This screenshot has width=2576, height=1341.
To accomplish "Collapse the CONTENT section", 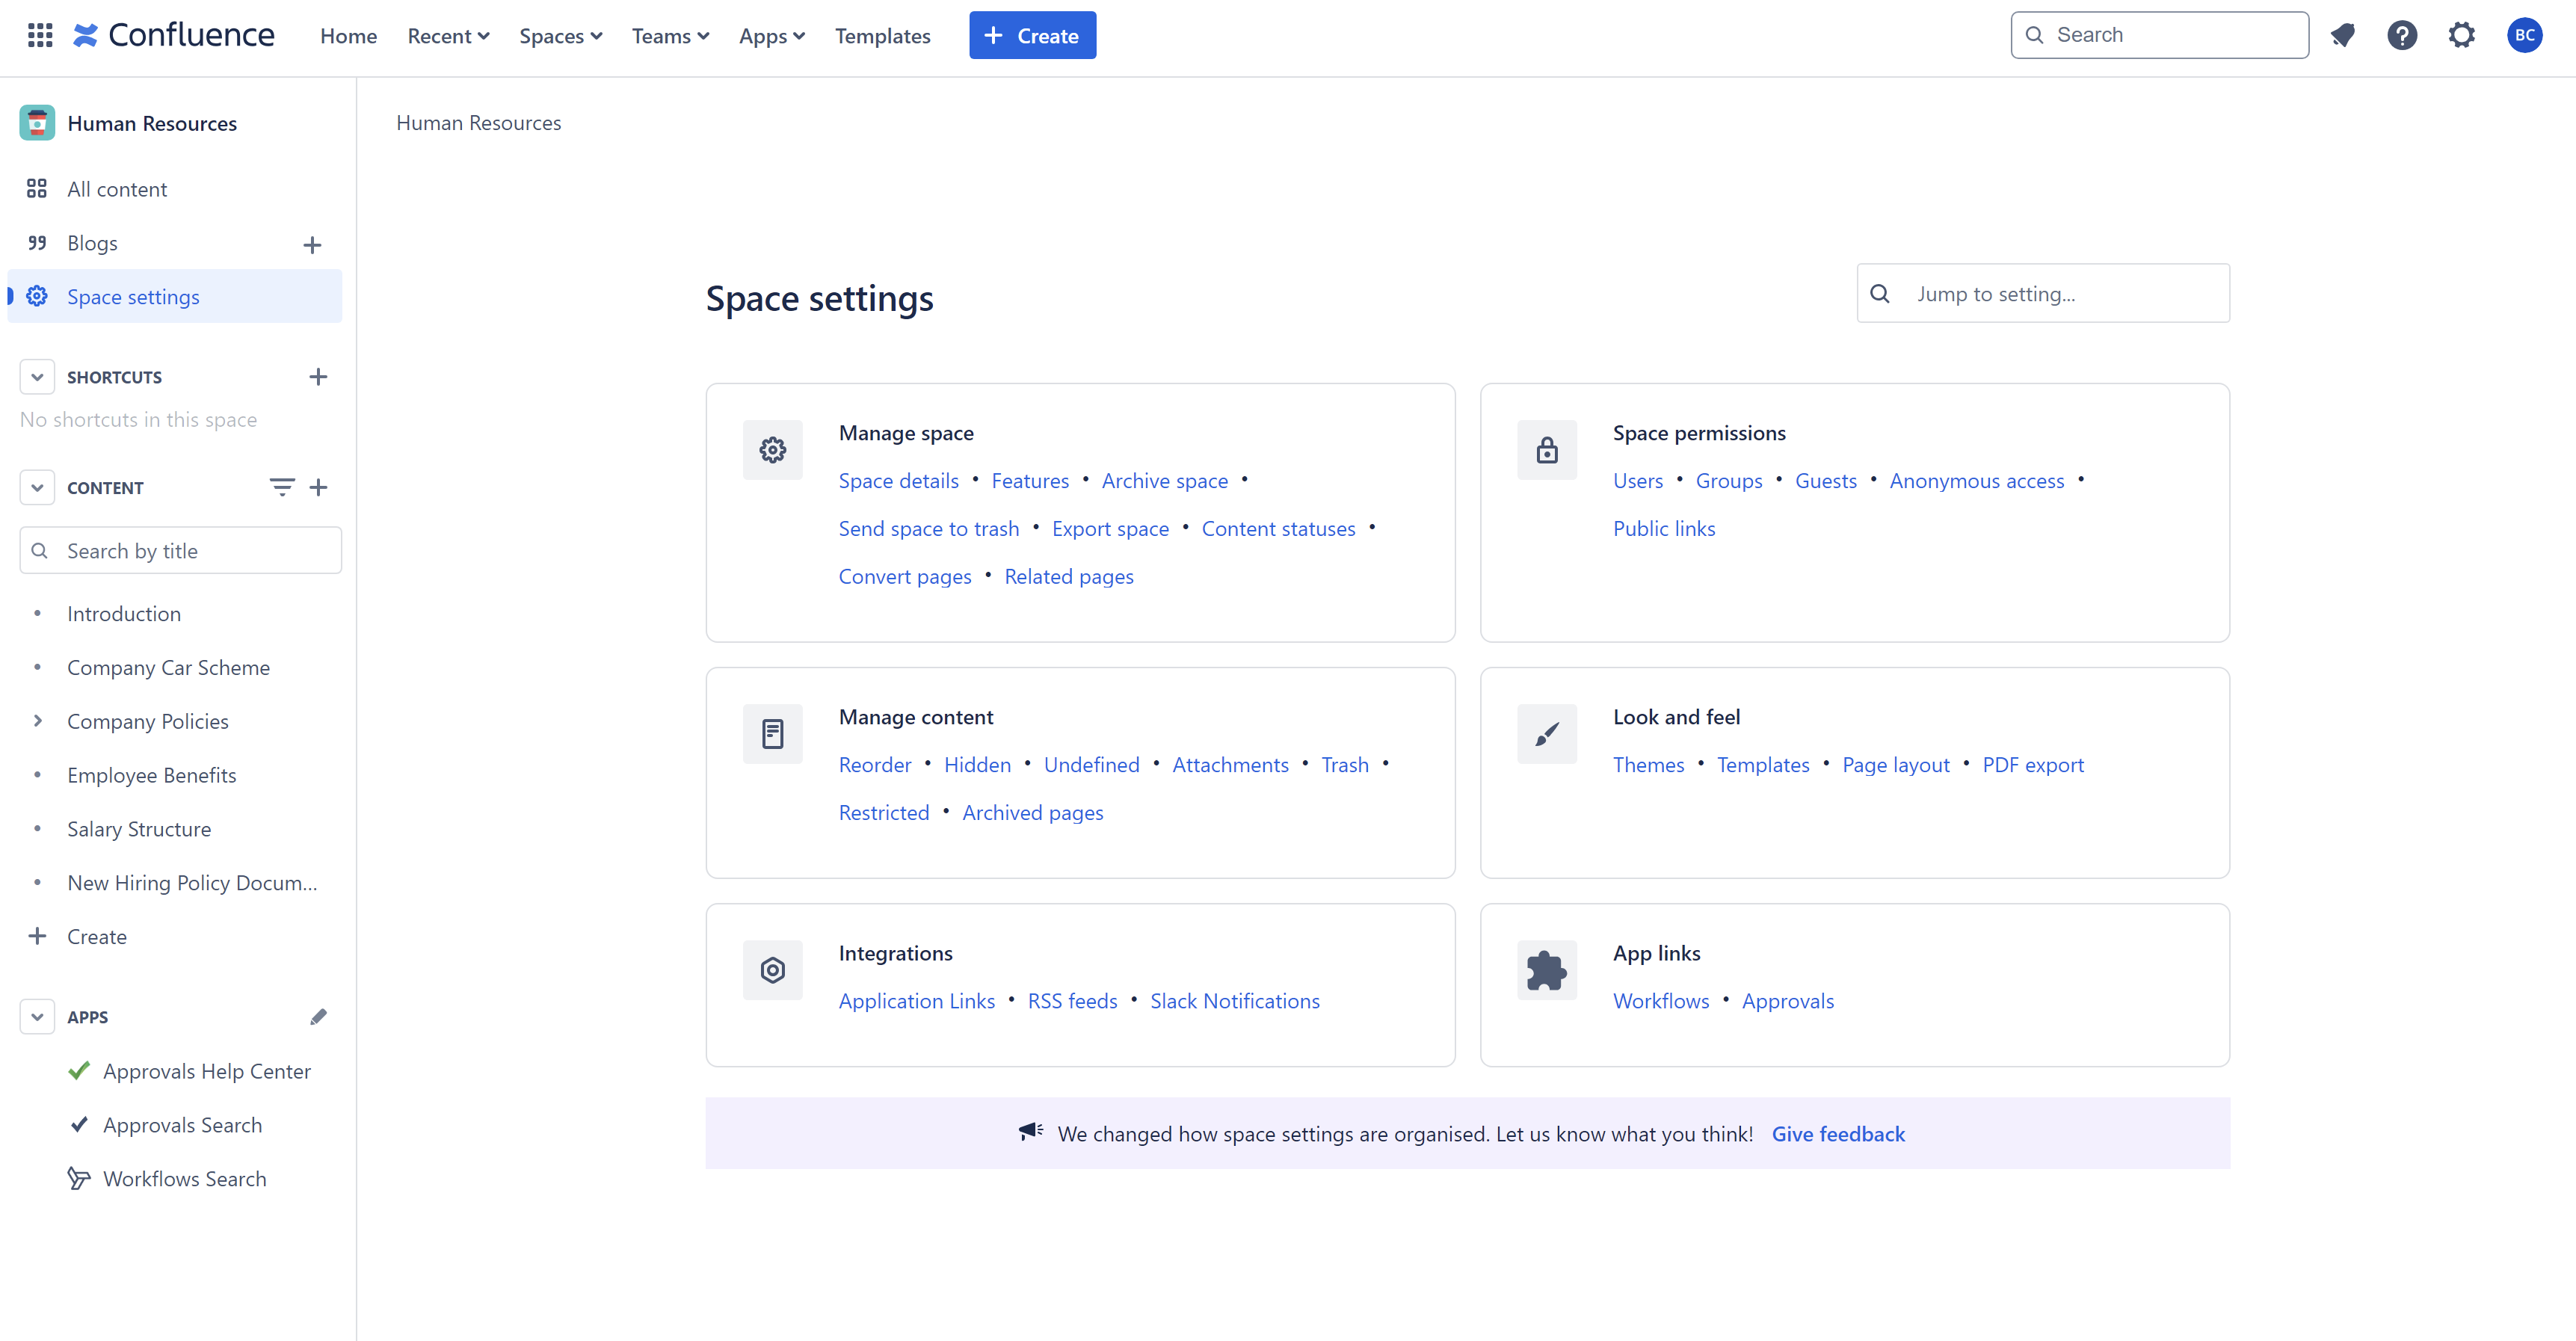I will pyautogui.click(x=37, y=487).
